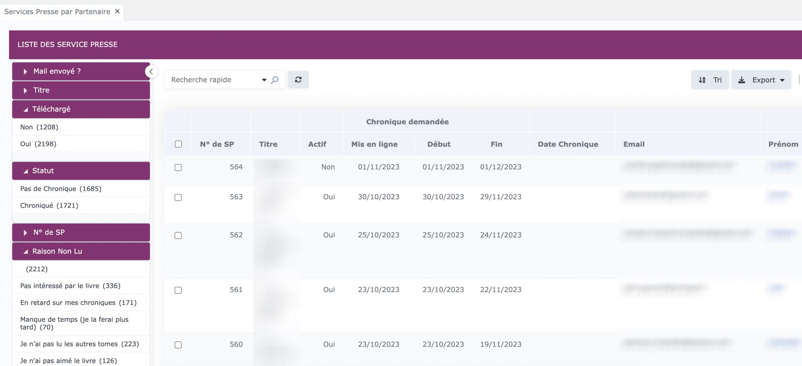Screen dimensions: 802x366
Task: Click the Recherche rapide input field
Action: point(213,80)
